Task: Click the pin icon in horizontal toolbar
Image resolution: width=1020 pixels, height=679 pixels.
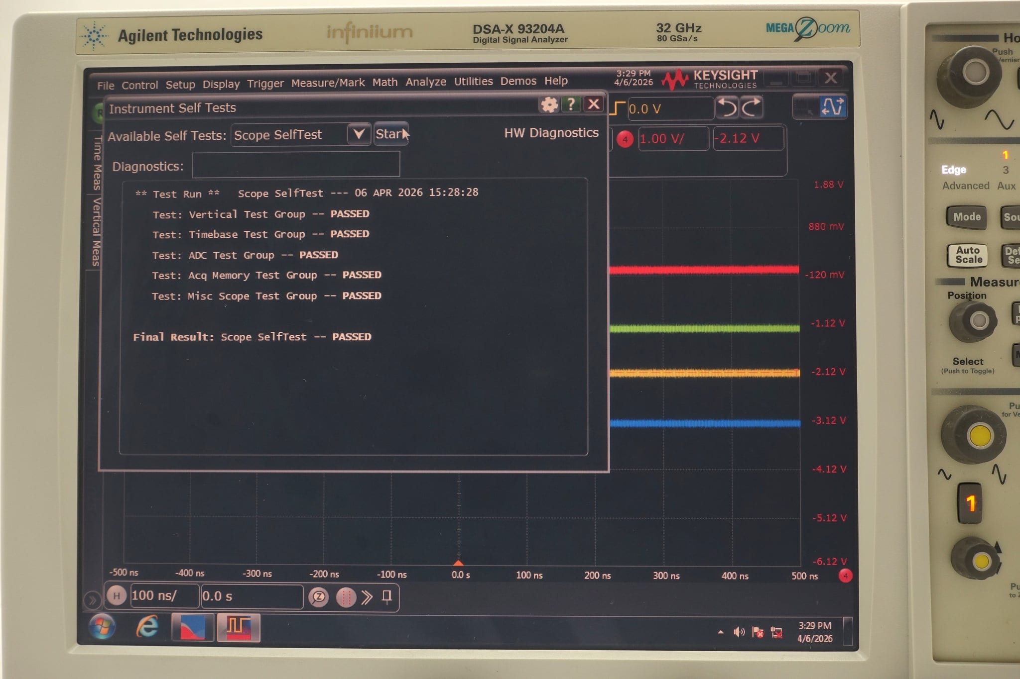Action: coord(386,596)
